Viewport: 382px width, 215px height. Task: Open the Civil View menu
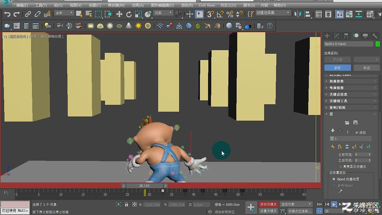click(207, 5)
